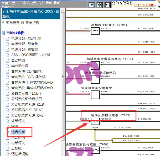
Task: Click the page icon beside 自动空调
Action: click(x=7, y=61)
